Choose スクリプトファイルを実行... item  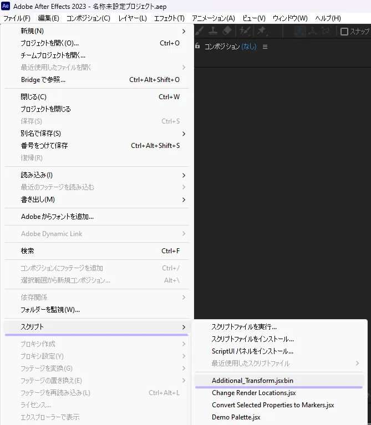[x=279, y=327]
